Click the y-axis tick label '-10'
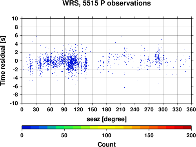This screenshot has width=196, height=147. pos(14,103)
